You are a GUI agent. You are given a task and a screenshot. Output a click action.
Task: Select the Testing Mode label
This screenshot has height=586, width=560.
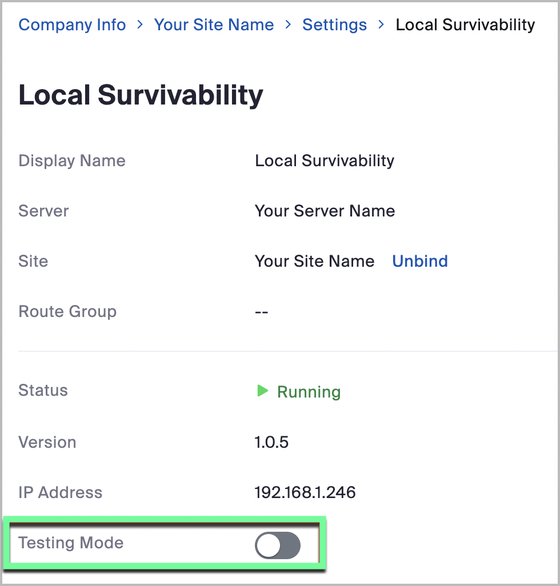71,543
